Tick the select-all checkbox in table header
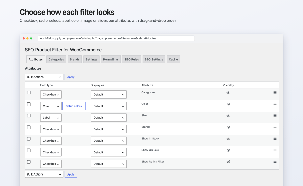303x186 pixels. [28, 83]
